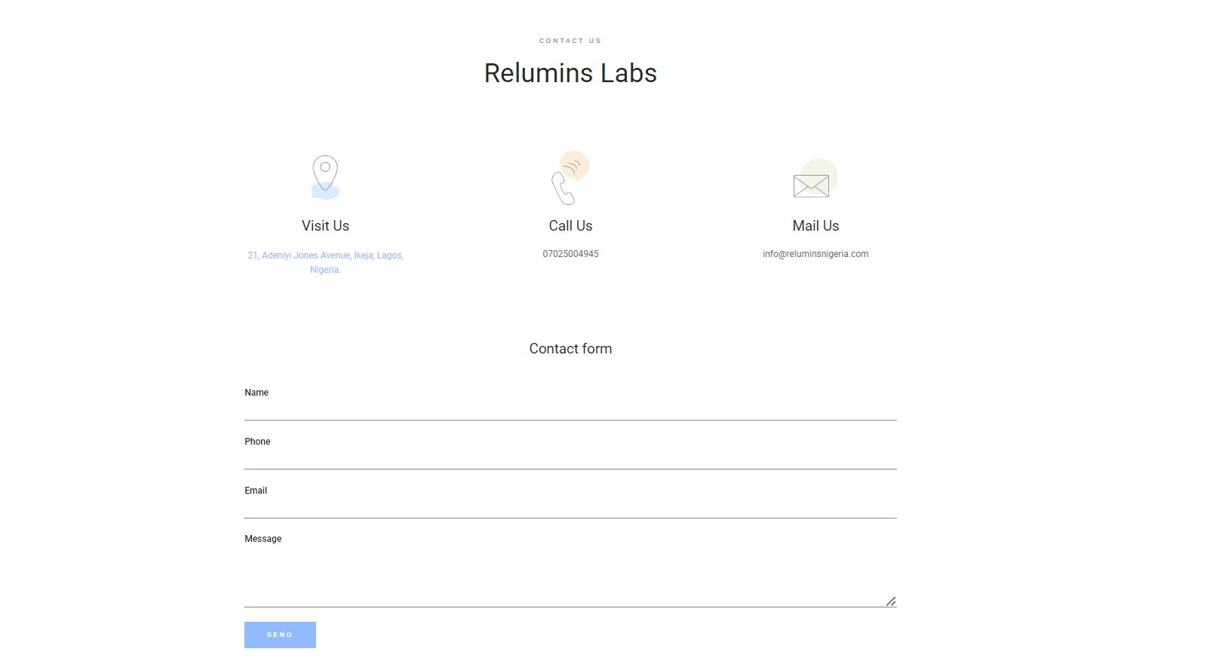Click the phone number 07025004945

570,254
